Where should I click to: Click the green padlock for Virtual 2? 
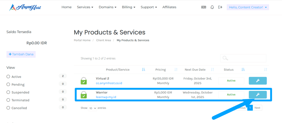pos(84,81)
